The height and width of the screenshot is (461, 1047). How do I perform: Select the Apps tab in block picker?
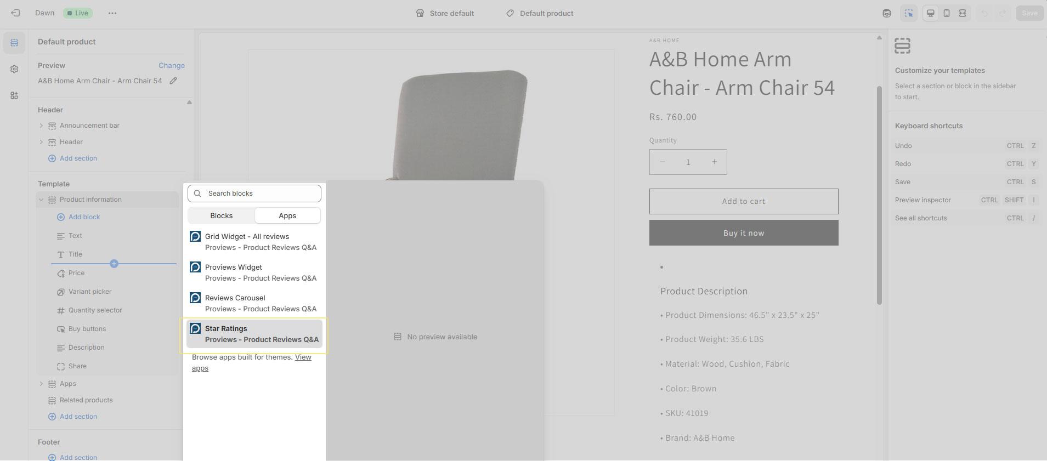[x=287, y=215]
